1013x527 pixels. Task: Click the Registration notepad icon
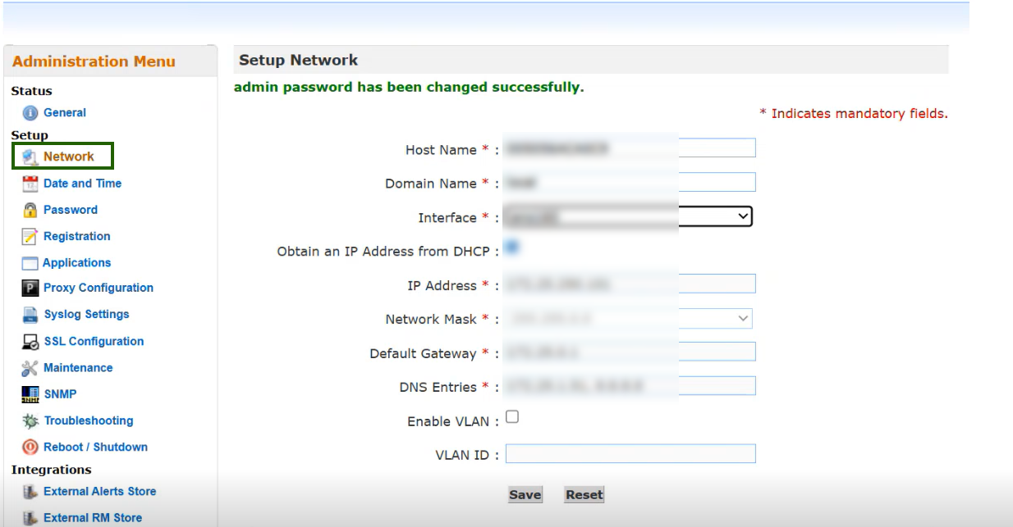30,237
